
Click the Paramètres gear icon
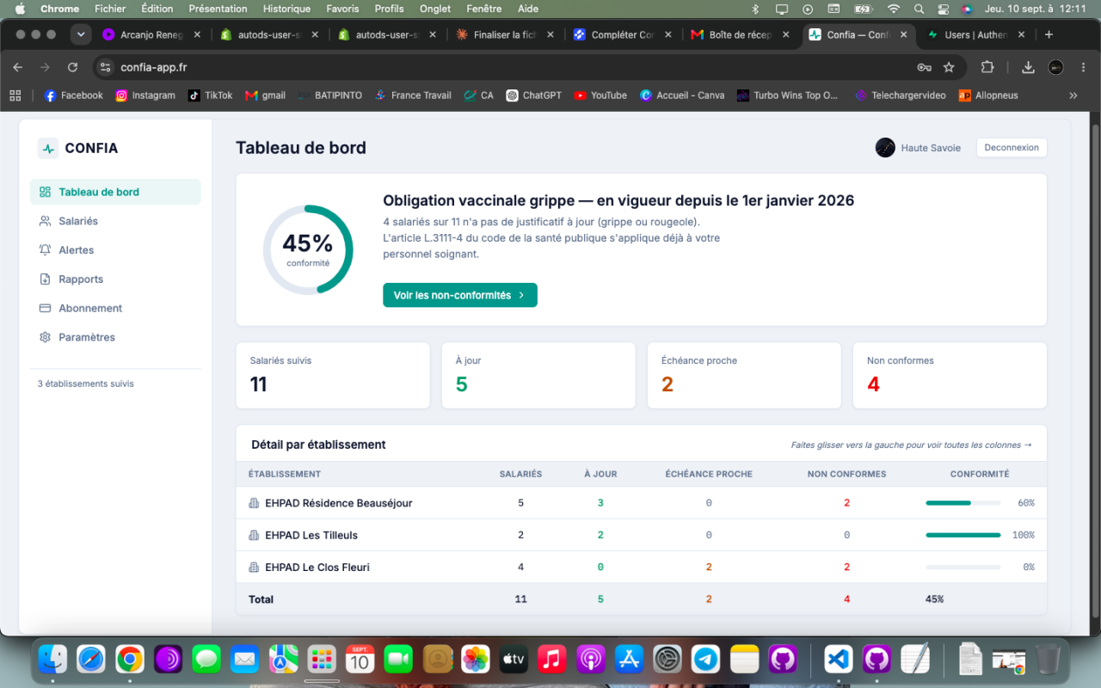tap(45, 337)
